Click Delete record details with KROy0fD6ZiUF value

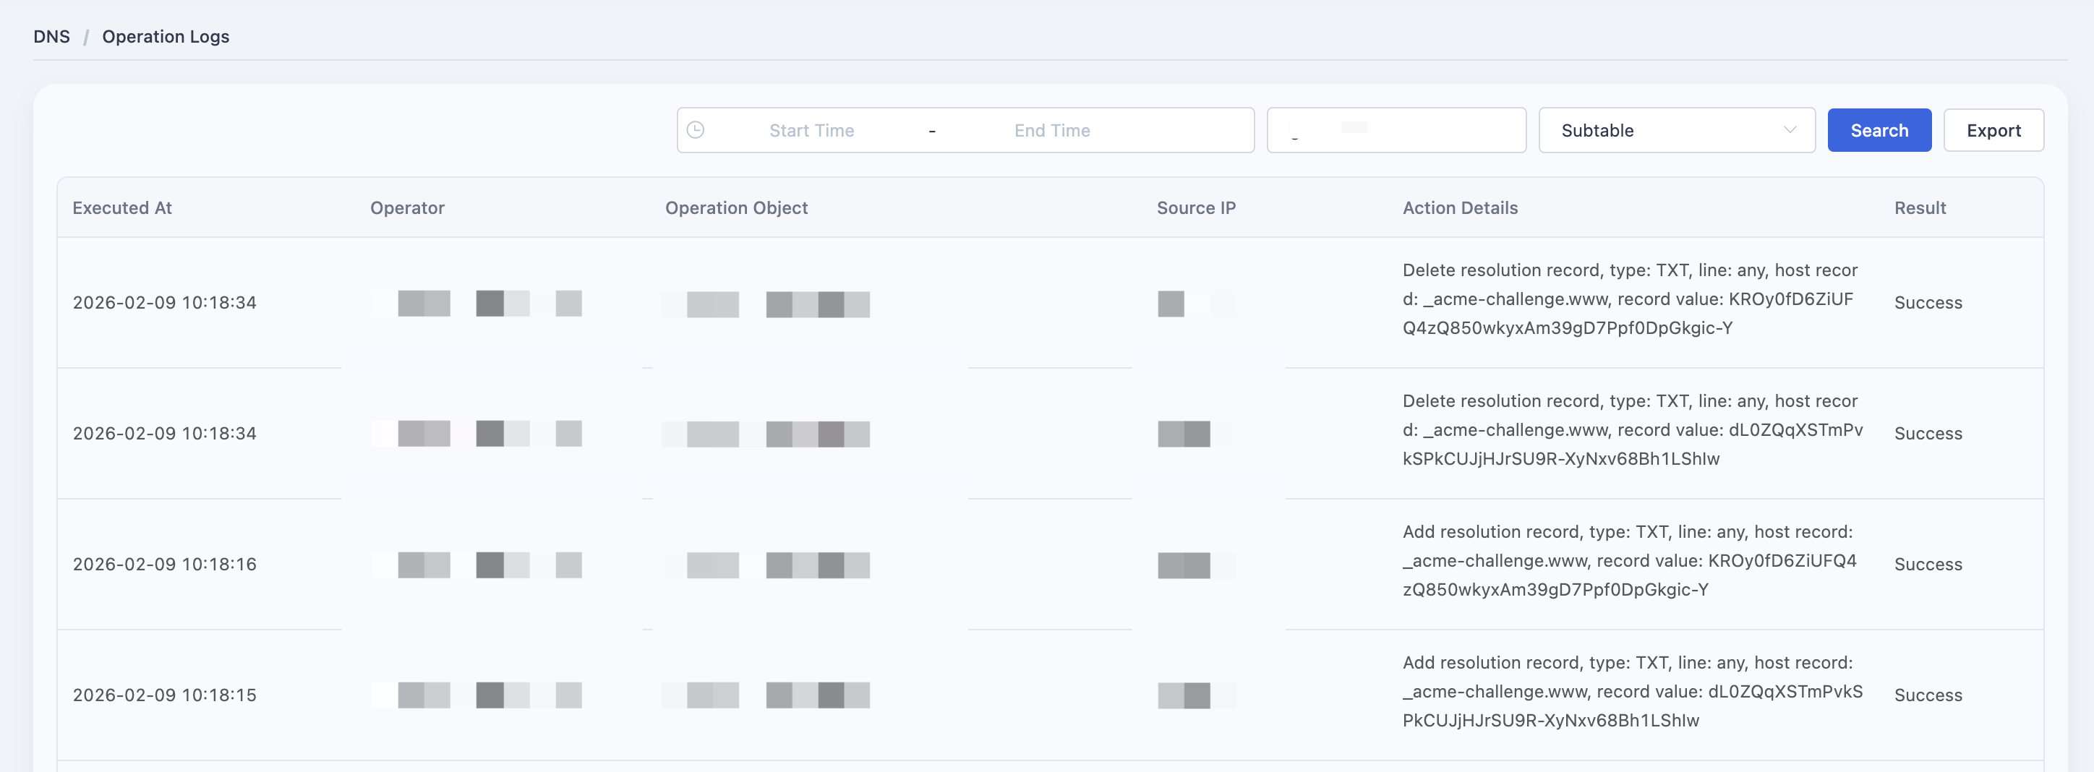pos(1630,299)
